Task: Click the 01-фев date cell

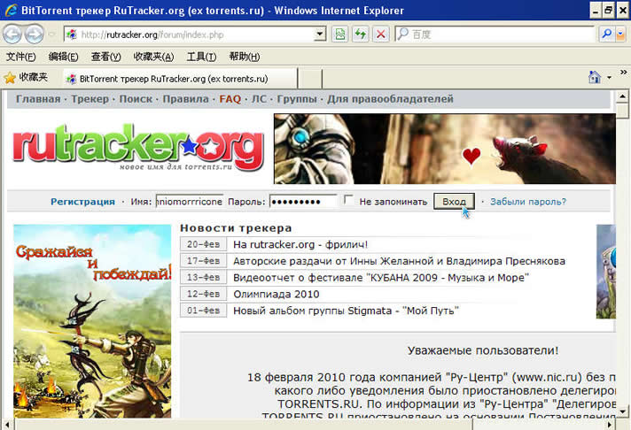Action: (204, 311)
